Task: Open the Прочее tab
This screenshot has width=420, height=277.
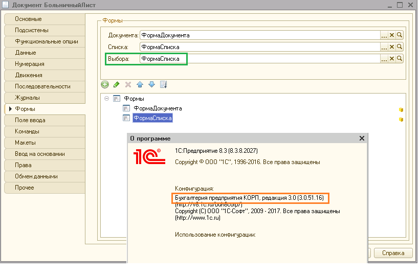Action: [x=45, y=188]
